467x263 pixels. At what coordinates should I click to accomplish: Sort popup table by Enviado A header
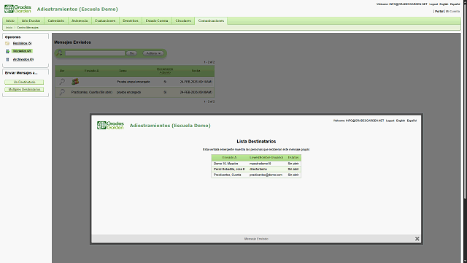pos(229,158)
